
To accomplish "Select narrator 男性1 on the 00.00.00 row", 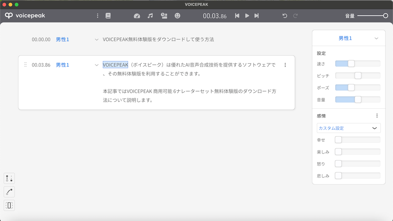I will click(62, 40).
